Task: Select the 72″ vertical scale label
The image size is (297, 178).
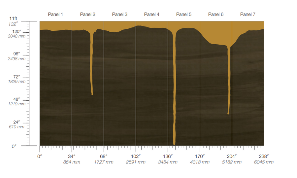Action: [x=16, y=77]
